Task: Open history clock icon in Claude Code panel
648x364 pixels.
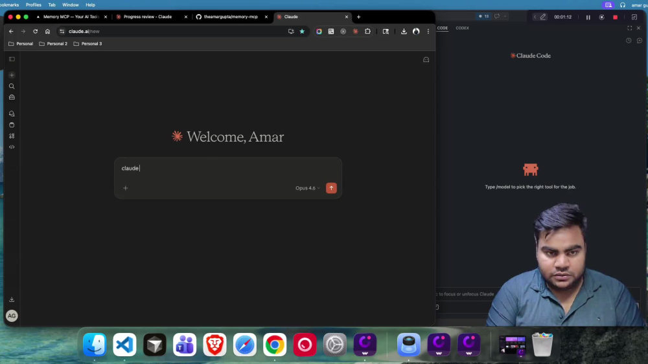Action: pyautogui.click(x=629, y=40)
